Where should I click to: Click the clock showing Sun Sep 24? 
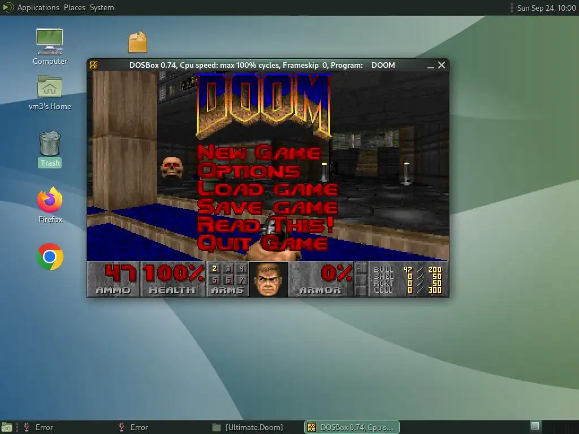pyautogui.click(x=546, y=8)
